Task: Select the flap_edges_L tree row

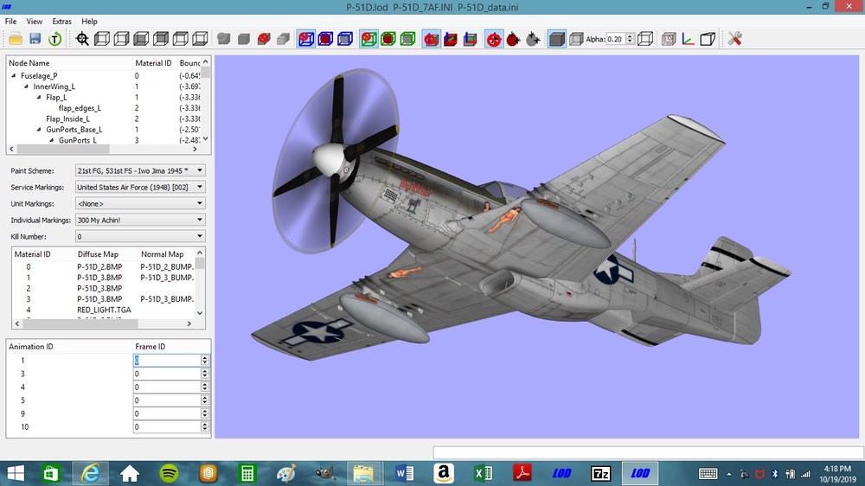Action: (80, 108)
